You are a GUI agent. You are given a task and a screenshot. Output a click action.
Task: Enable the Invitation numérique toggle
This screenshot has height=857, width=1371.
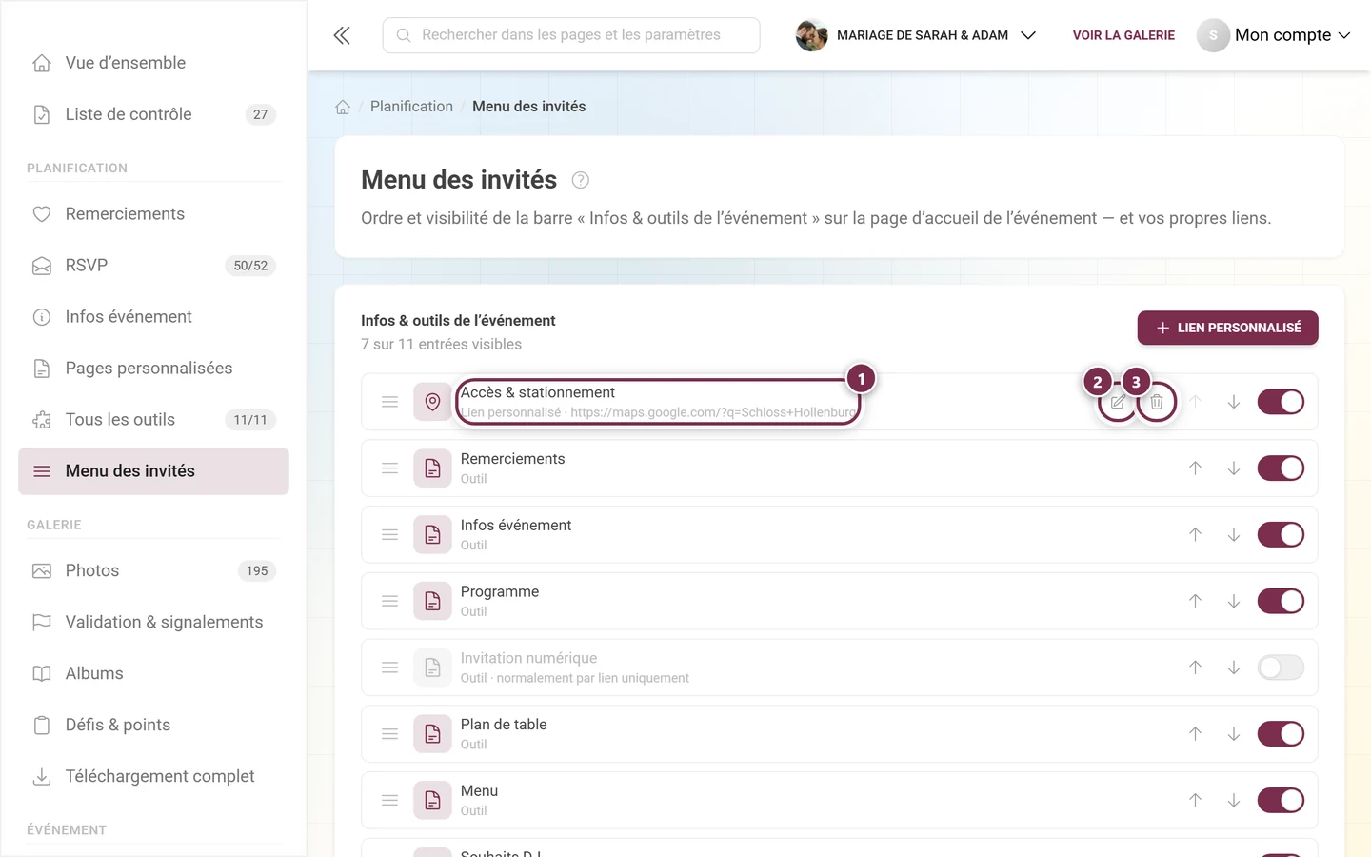[x=1281, y=668]
